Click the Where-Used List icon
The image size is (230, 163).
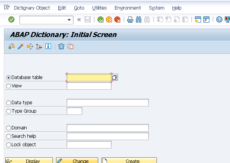[x=30, y=47]
